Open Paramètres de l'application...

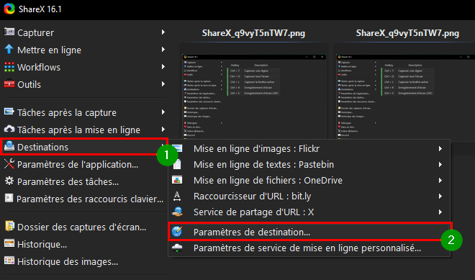(x=84, y=164)
